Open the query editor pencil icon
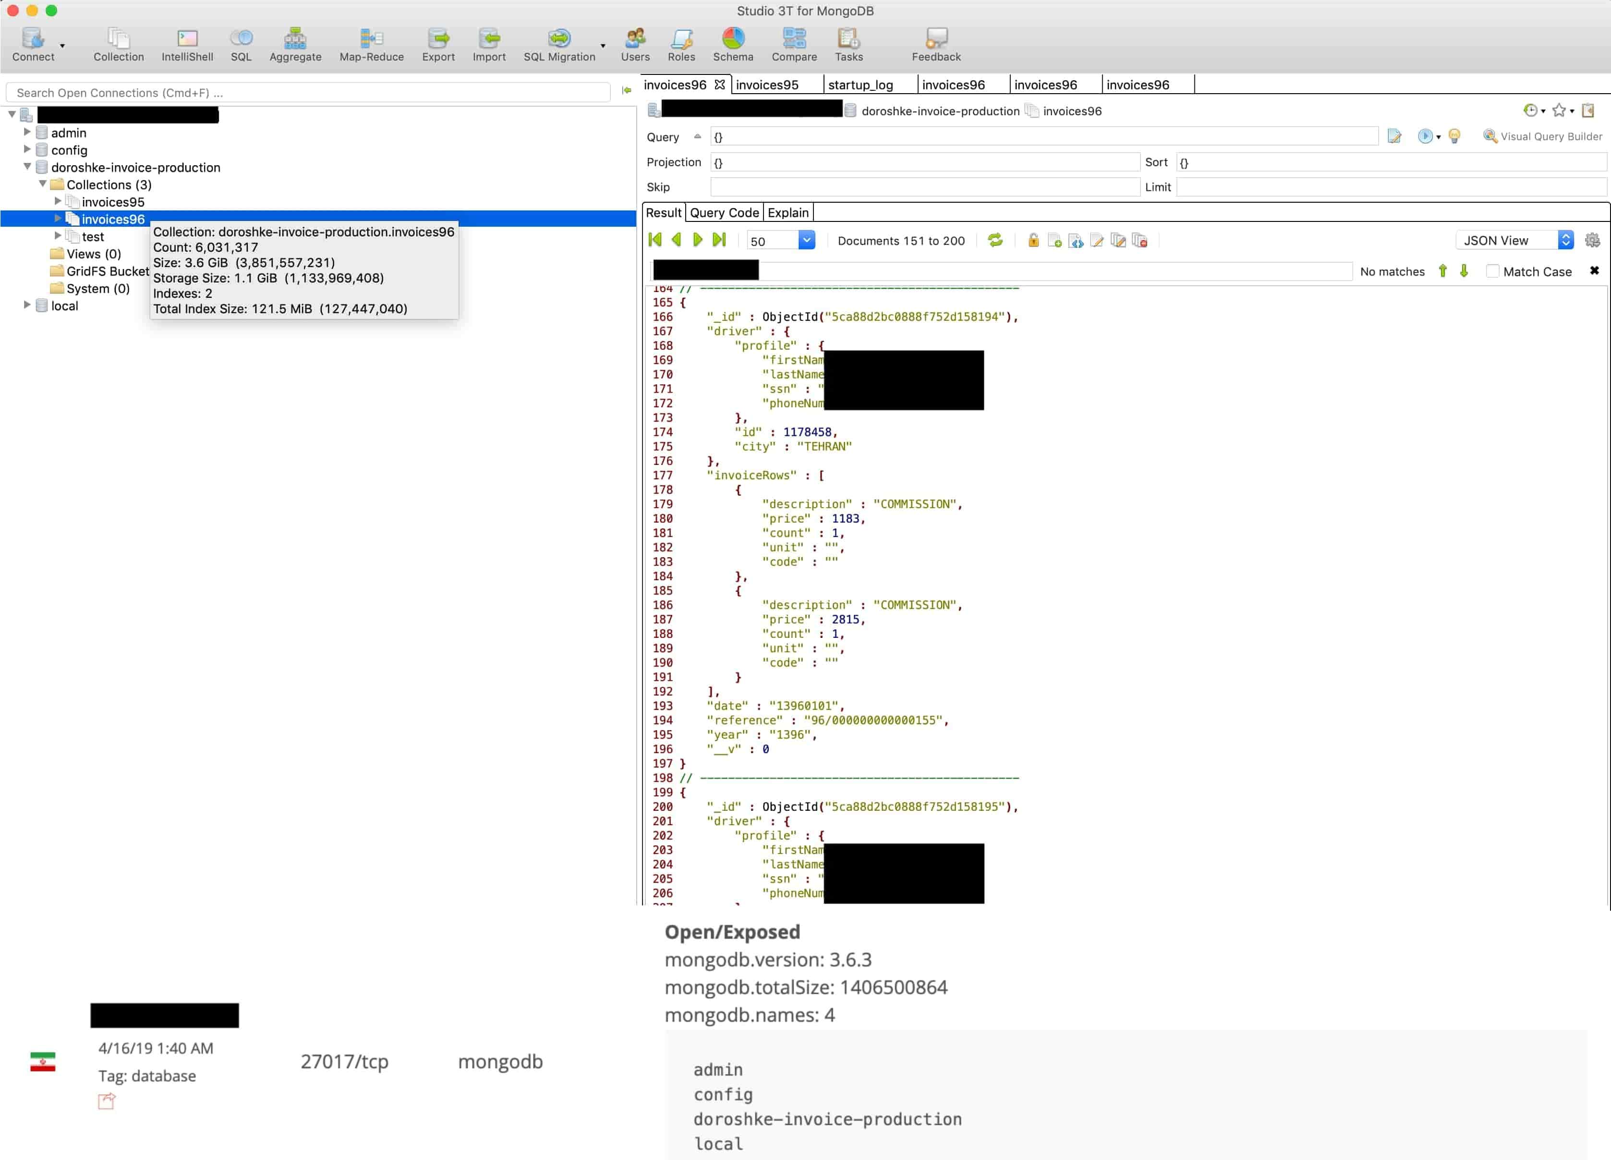The image size is (1611, 1160). (1394, 136)
